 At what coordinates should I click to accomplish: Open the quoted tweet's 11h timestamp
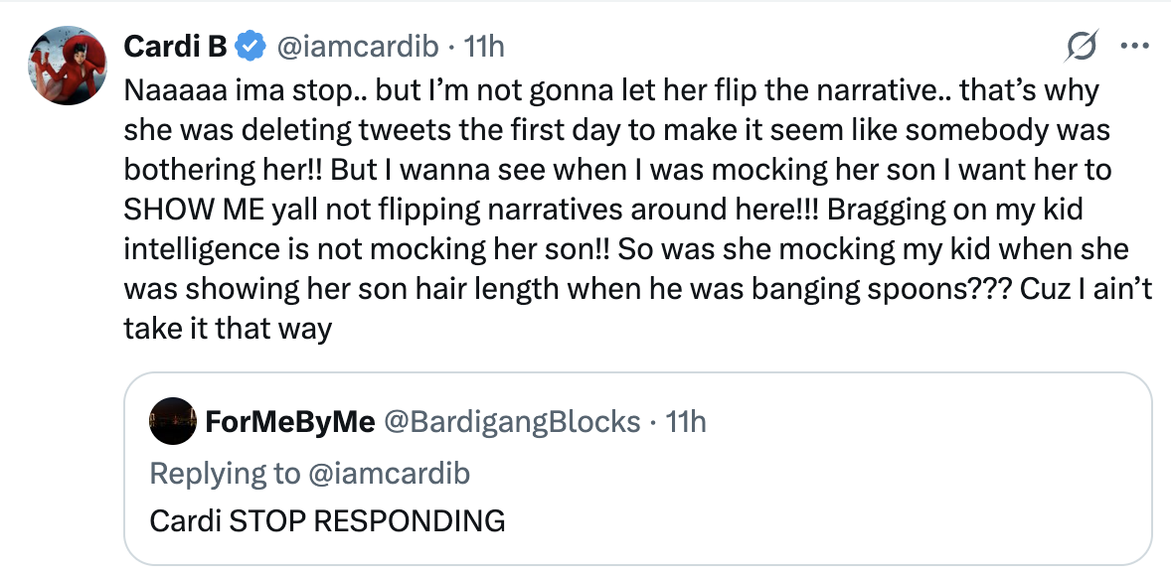coord(686,422)
